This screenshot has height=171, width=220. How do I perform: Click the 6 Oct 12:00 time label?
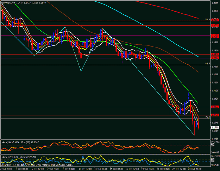(37, 169)
